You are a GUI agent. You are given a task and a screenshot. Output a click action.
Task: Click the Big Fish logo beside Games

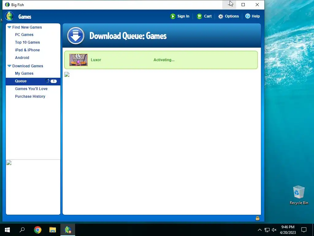pyautogui.click(x=9, y=16)
